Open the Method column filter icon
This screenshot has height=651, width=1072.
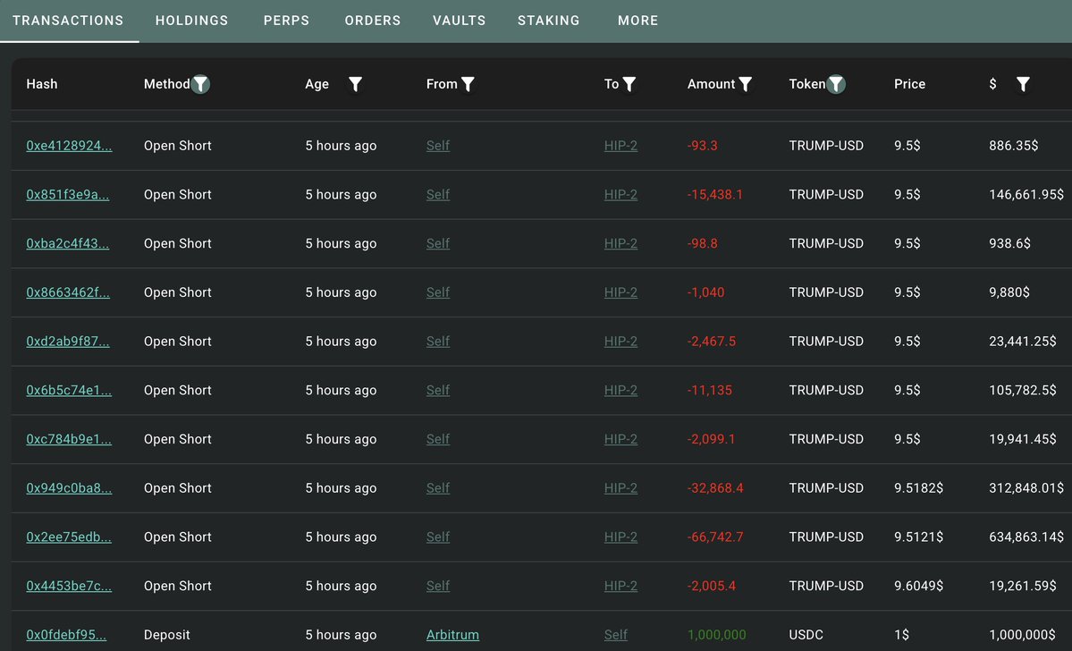[200, 84]
